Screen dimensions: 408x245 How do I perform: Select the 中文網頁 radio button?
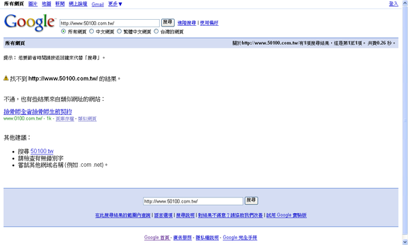click(x=91, y=31)
